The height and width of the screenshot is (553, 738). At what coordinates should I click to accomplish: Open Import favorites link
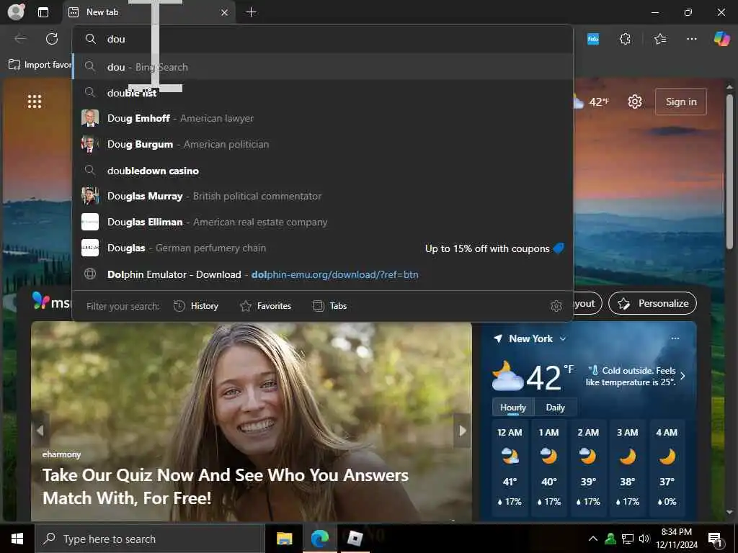pos(40,65)
